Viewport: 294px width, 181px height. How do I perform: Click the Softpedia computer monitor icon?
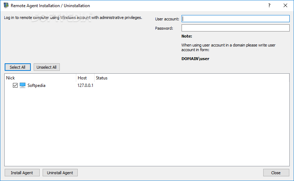click(x=23, y=85)
